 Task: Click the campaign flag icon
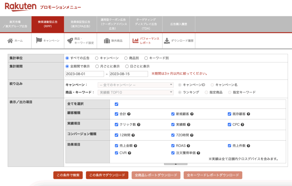(39, 40)
